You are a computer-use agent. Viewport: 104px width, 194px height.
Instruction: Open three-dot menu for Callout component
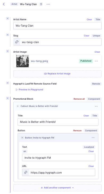point(96,106)
